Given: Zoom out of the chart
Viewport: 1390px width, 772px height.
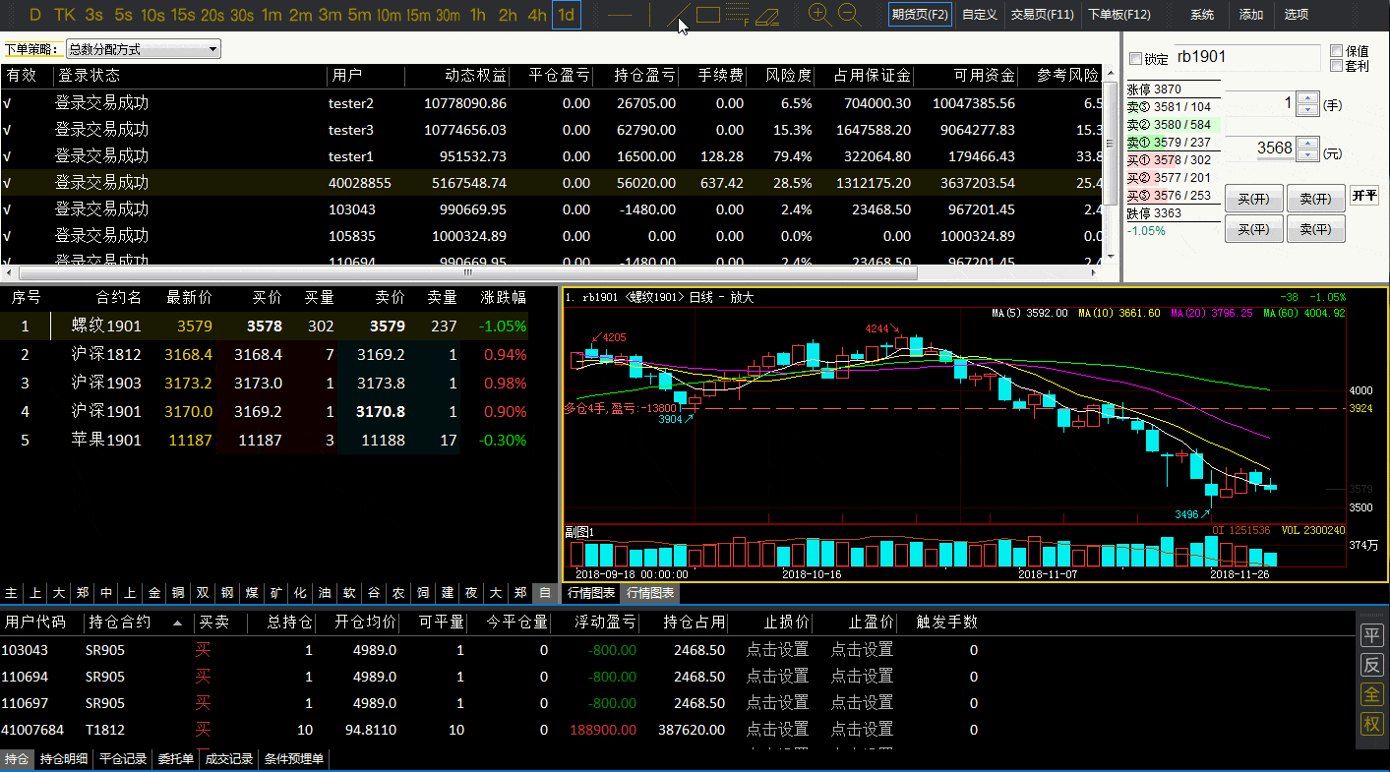Looking at the screenshot, I should 849,14.
